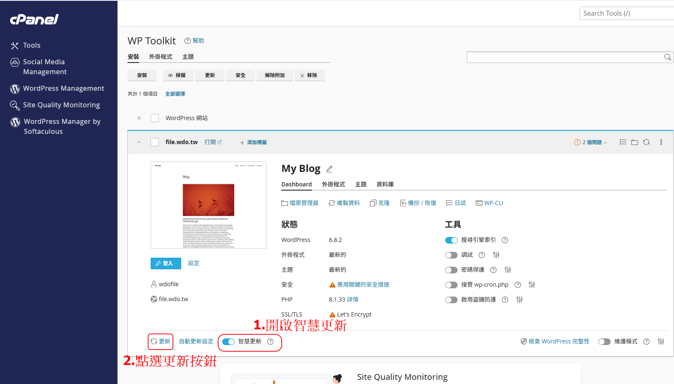Enable the 密碼保護 toggle

451,270
